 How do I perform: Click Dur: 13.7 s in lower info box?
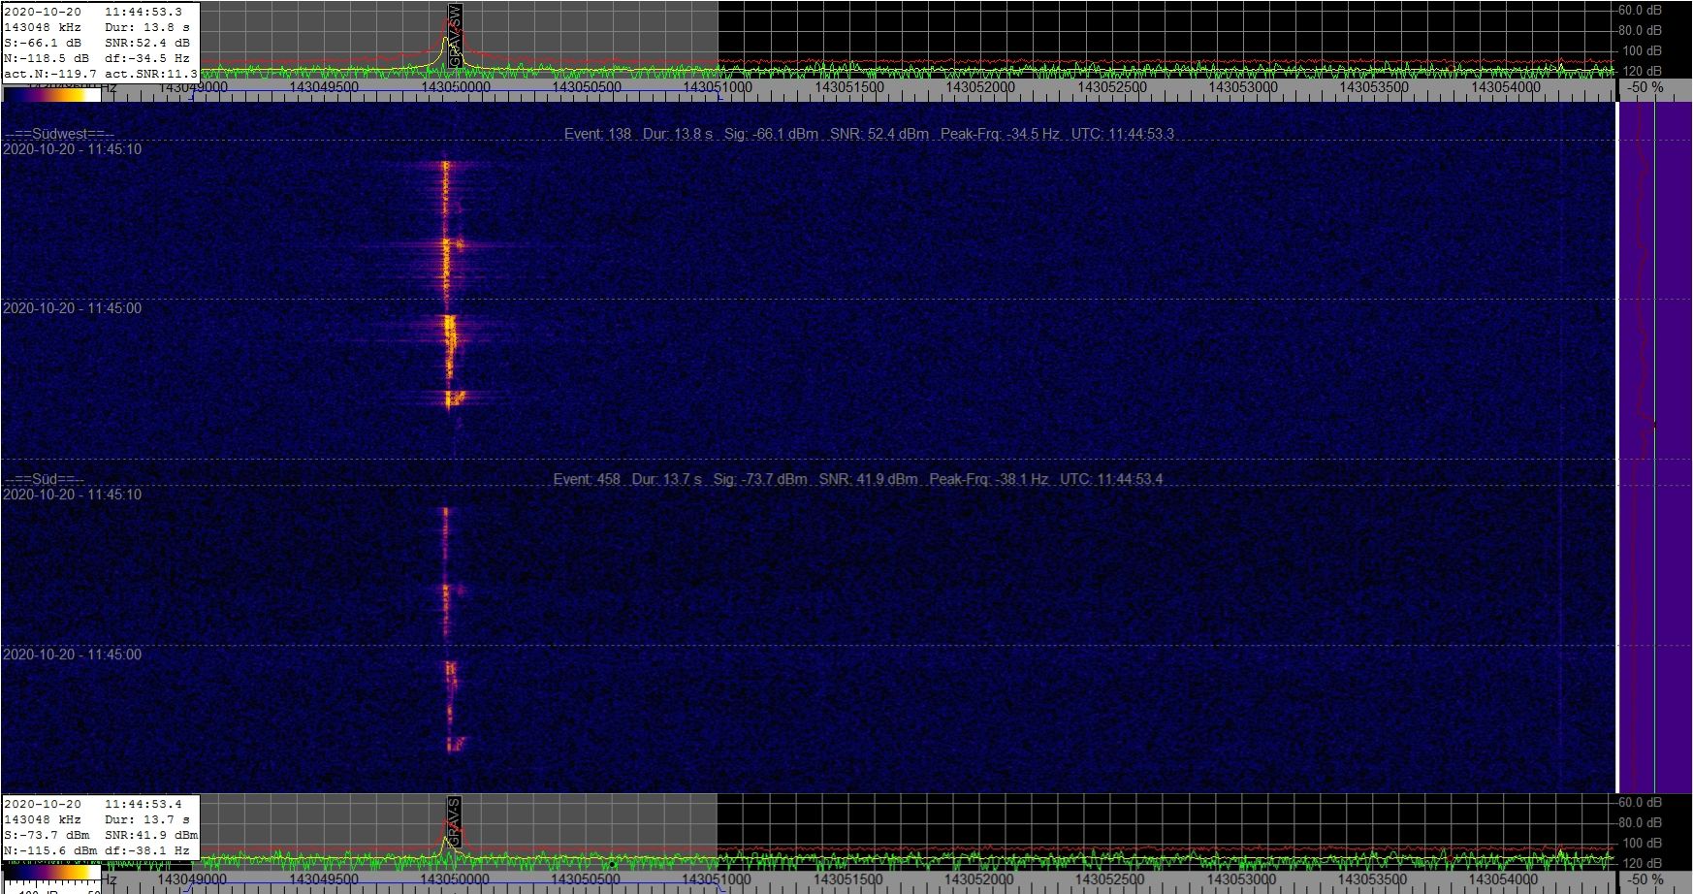[147, 819]
